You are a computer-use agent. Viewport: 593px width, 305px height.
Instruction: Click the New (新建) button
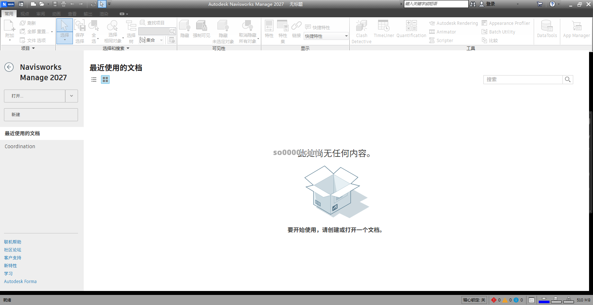tap(41, 115)
